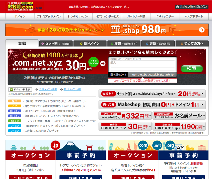Click the 日本語ドメイン 30円 banner
The width and height of the screenshot is (212, 179).
tap(125, 126)
